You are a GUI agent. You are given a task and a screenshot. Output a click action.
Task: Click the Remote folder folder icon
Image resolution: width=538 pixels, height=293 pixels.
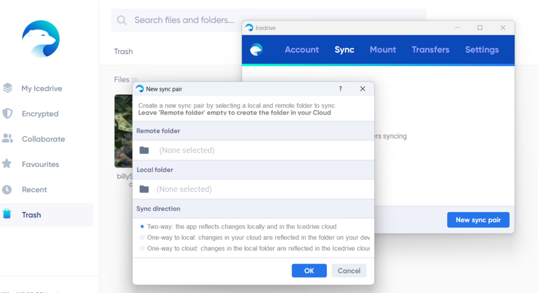144,150
